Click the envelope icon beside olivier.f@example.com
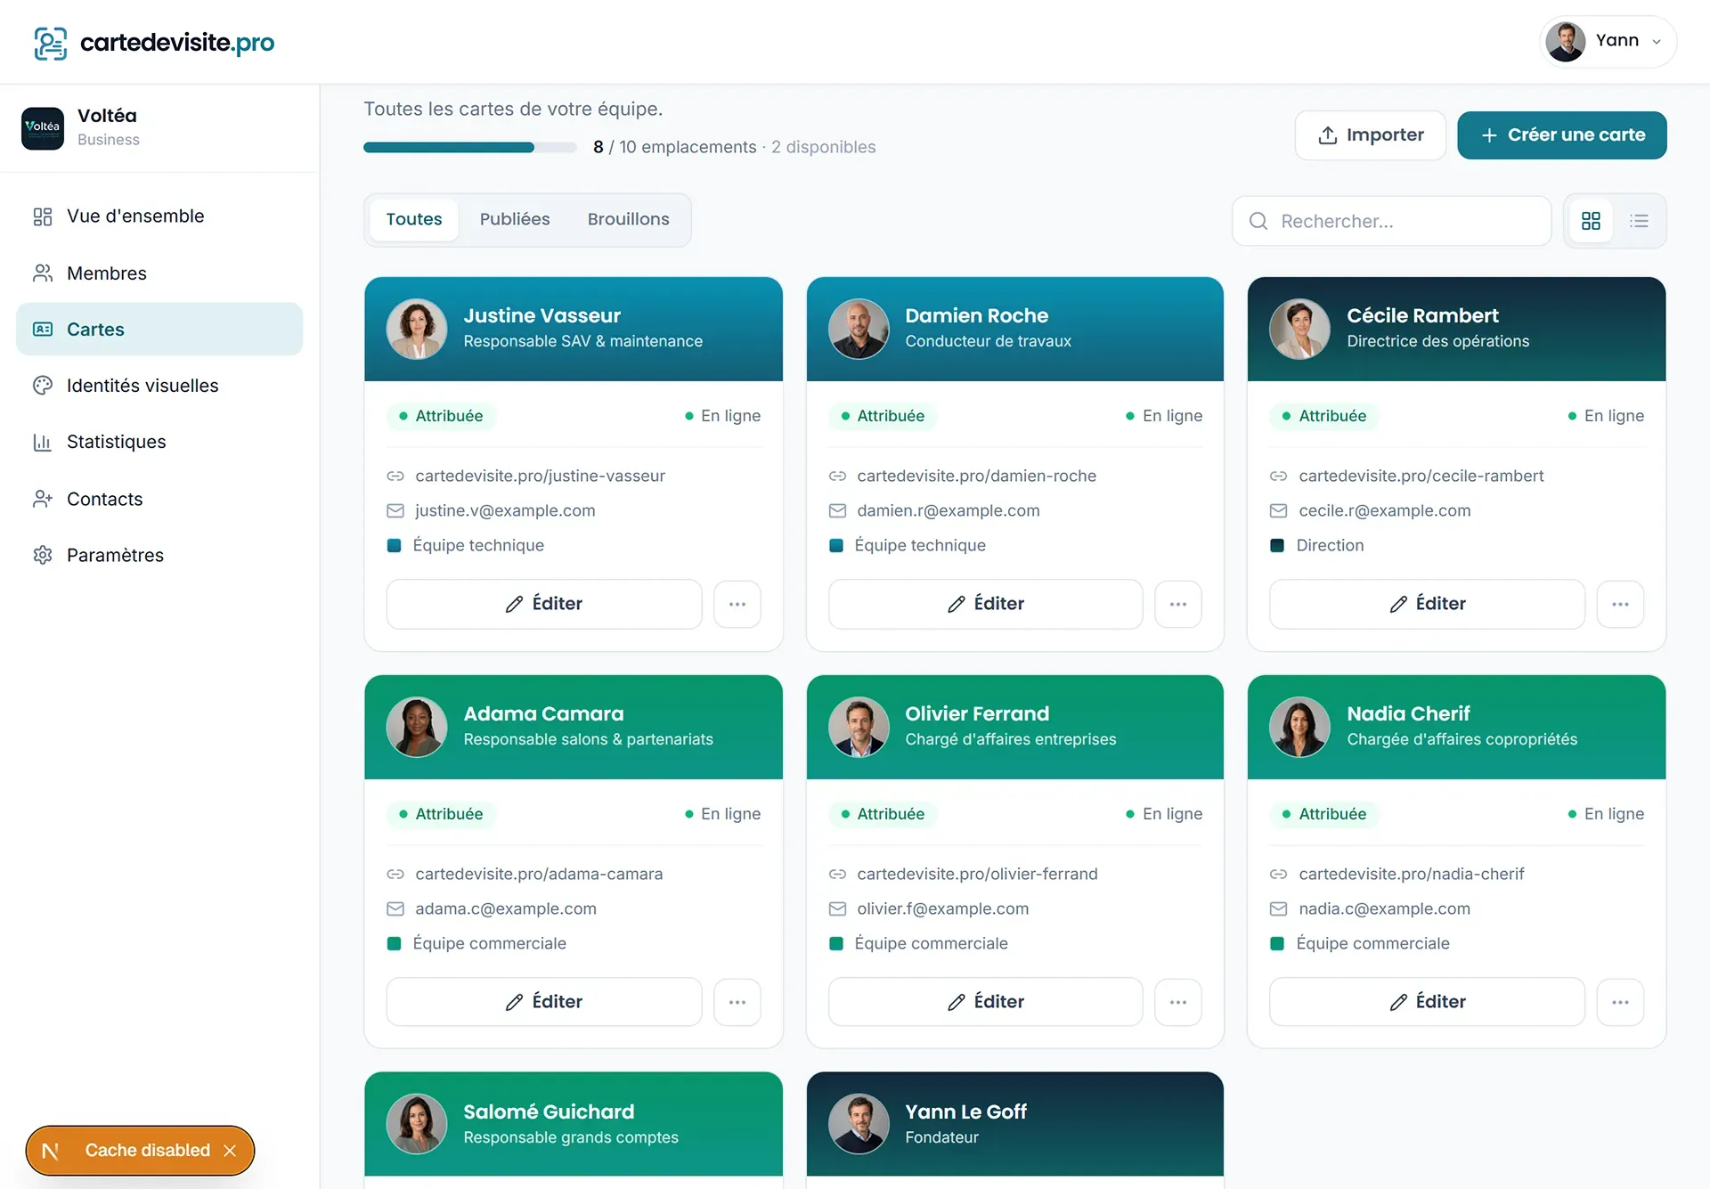The image size is (1710, 1189). point(837,909)
